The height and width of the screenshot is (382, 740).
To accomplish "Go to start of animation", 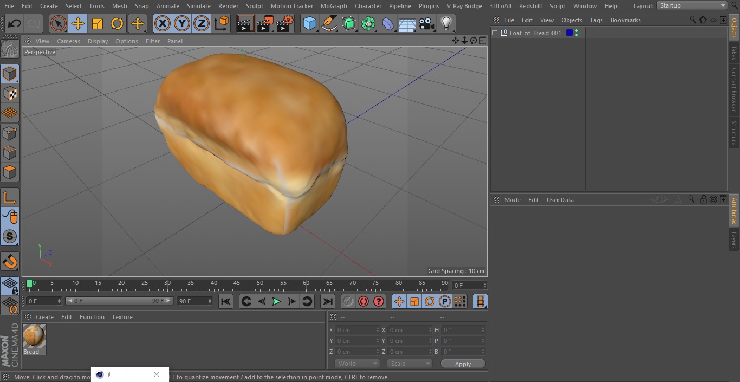I will pos(226,301).
